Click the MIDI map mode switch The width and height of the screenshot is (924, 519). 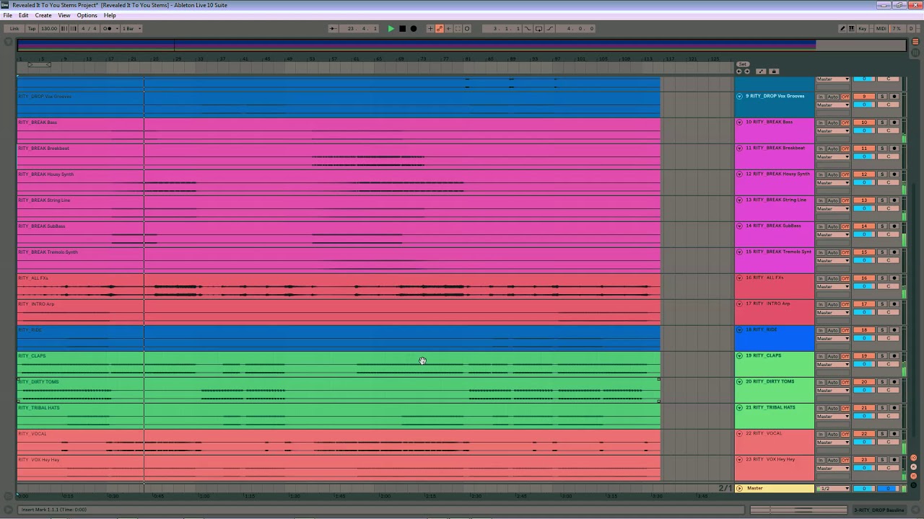[881, 29]
